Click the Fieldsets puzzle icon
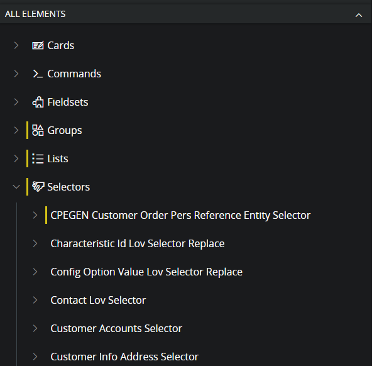This screenshot has height=366, width=372. coord(38,102)
